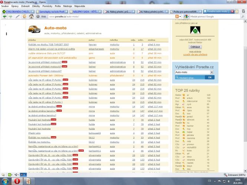The image size is (247, 185).
Task: Open the Pošta menu
Action: [58, 6]
